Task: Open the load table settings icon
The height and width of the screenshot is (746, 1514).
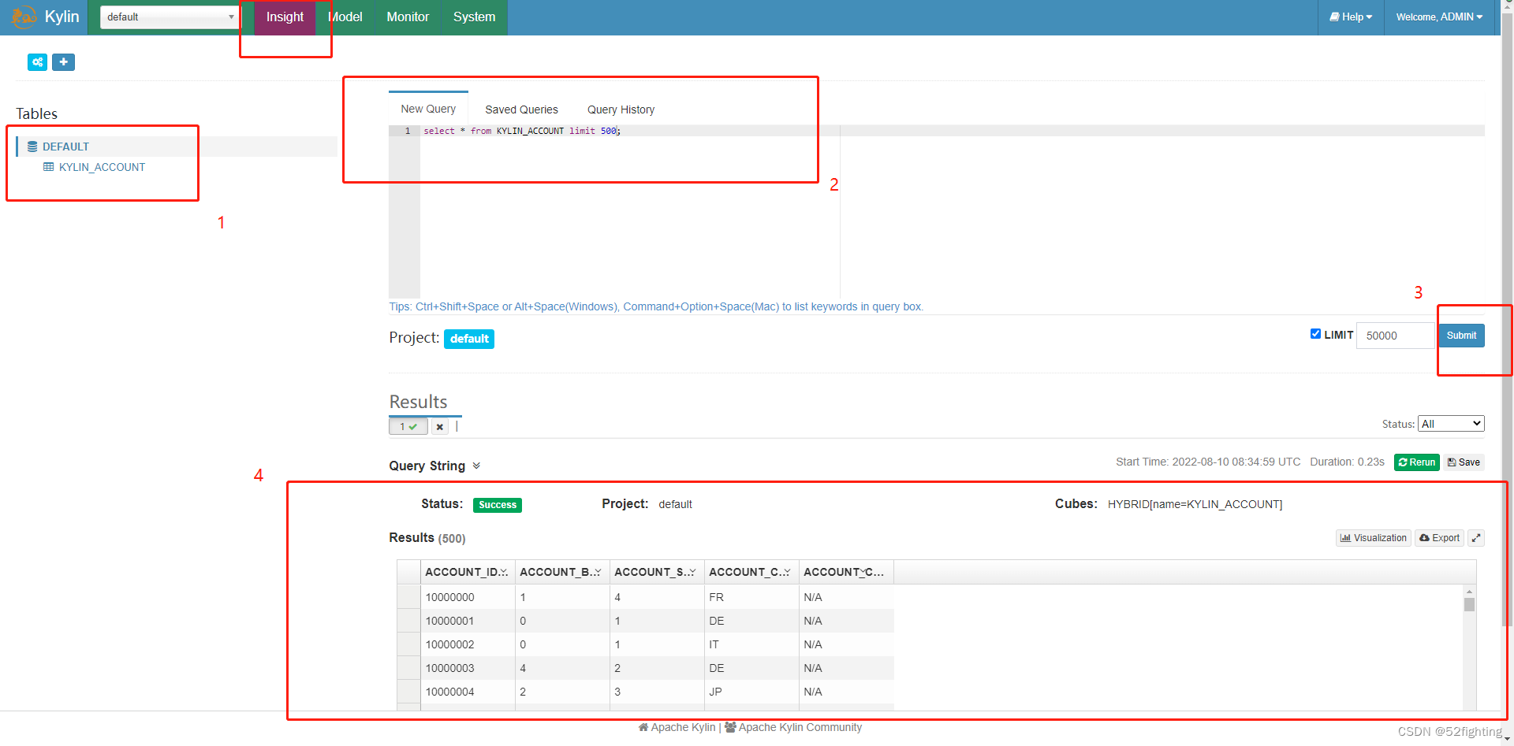Action: 37,62
